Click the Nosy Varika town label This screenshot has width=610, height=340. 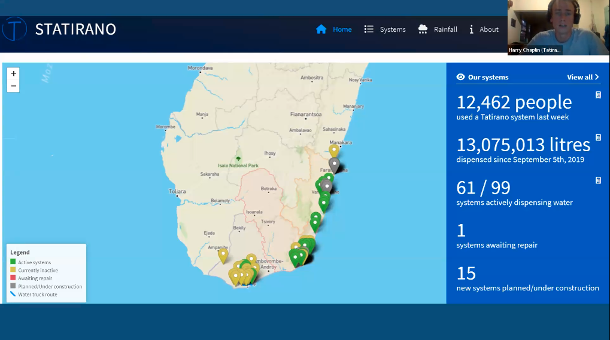coord(360,80)
